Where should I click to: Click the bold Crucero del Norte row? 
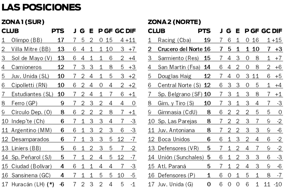[x=180, y=49]
